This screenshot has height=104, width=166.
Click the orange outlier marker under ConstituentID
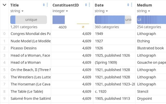pyautogui.click(x=83, y=27)
